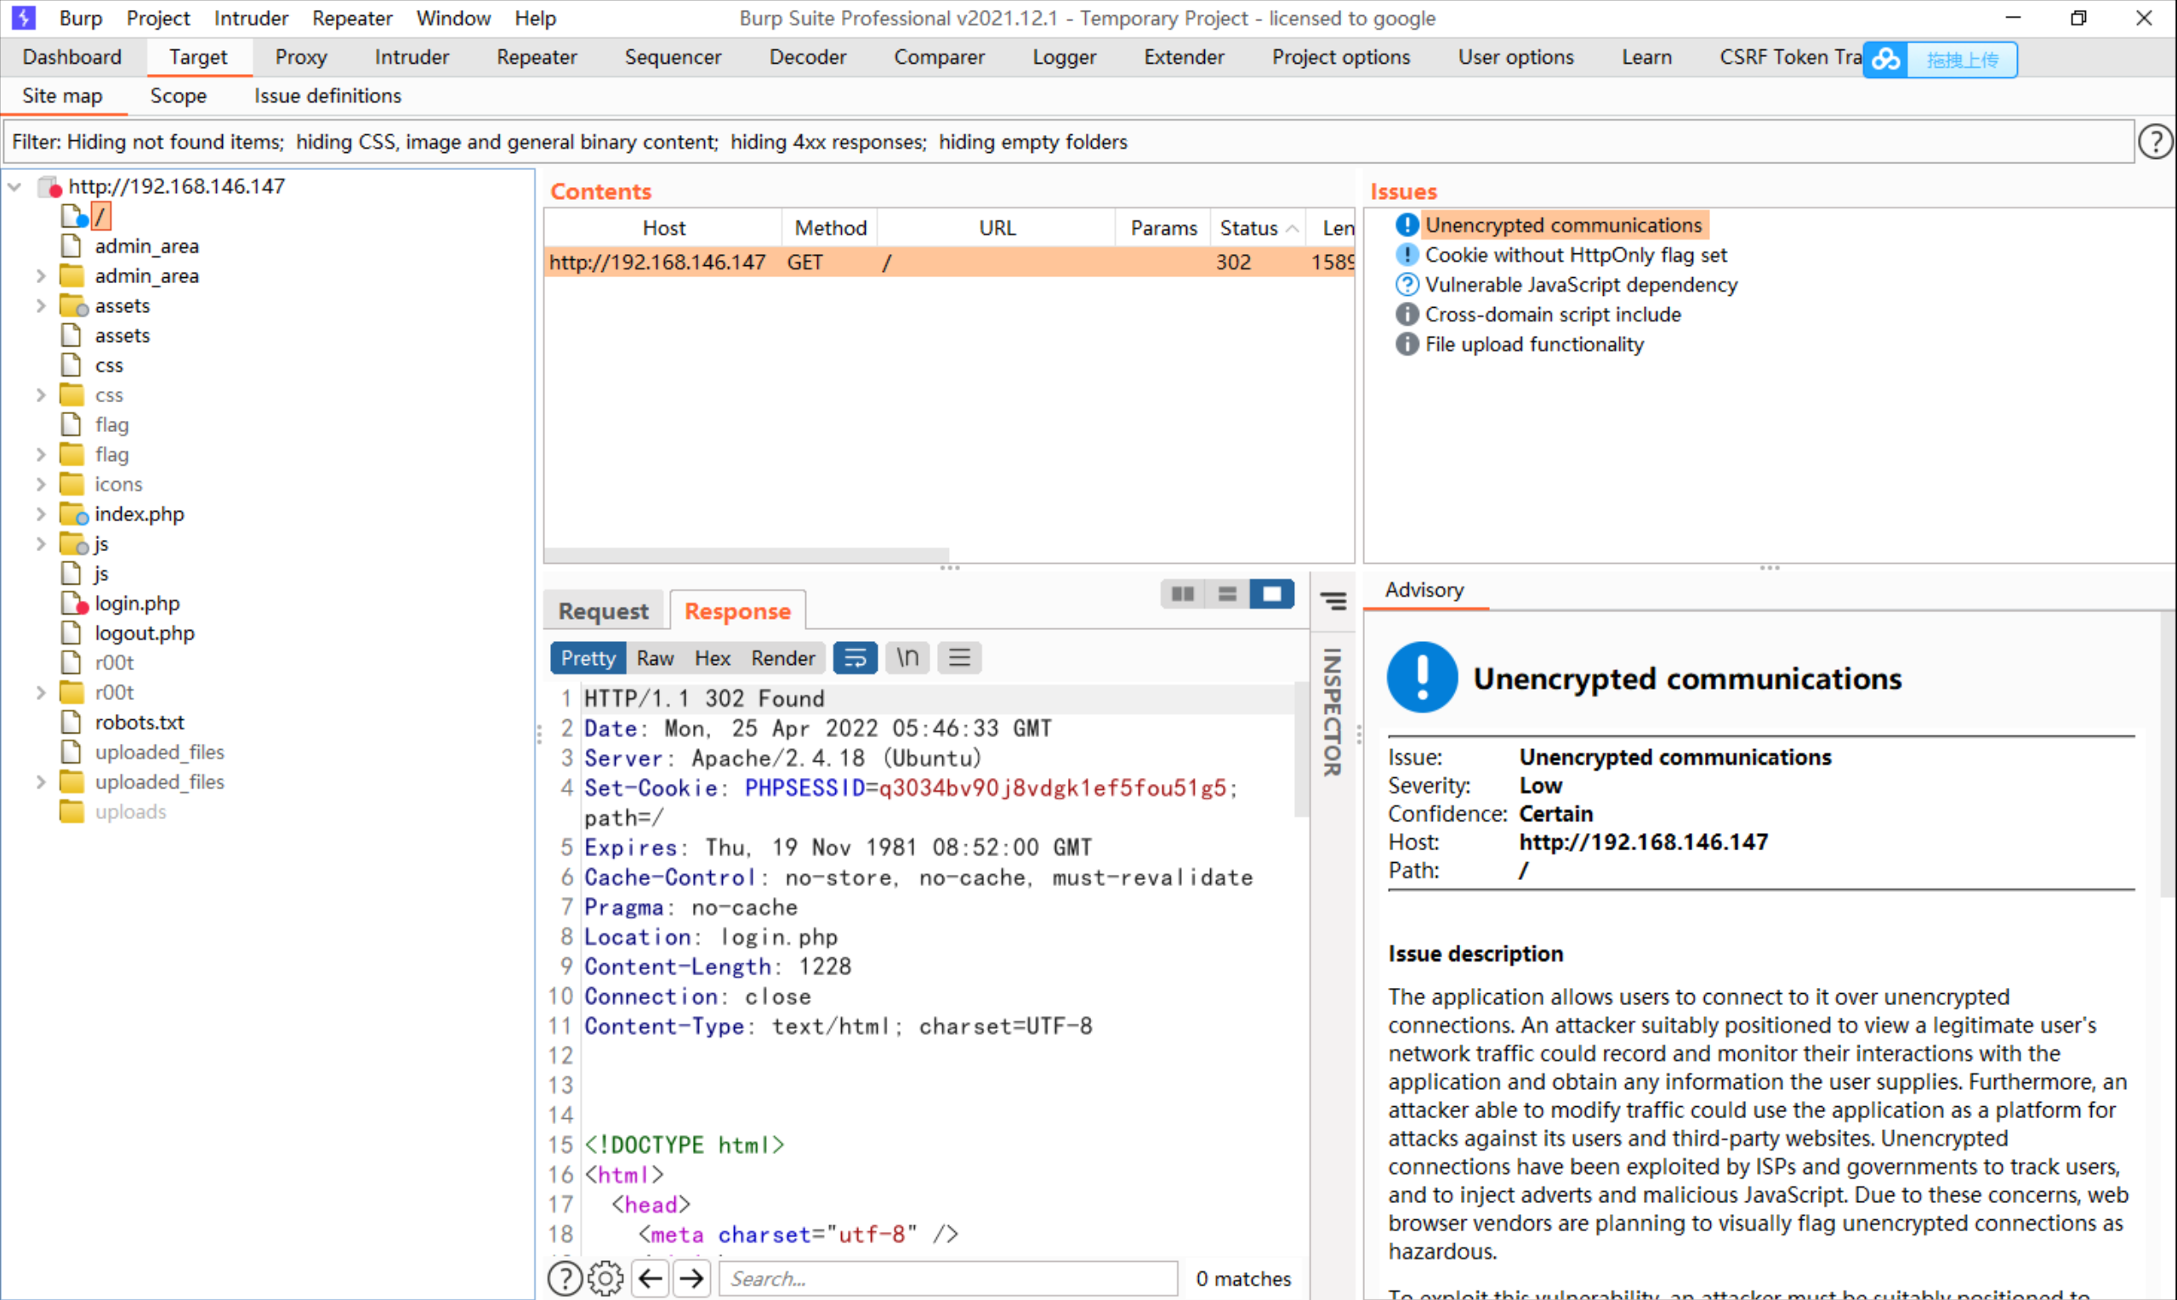Click the site map filter bar
This screenshot has height=1300, width=2177.
click(x=1067, y=142)
